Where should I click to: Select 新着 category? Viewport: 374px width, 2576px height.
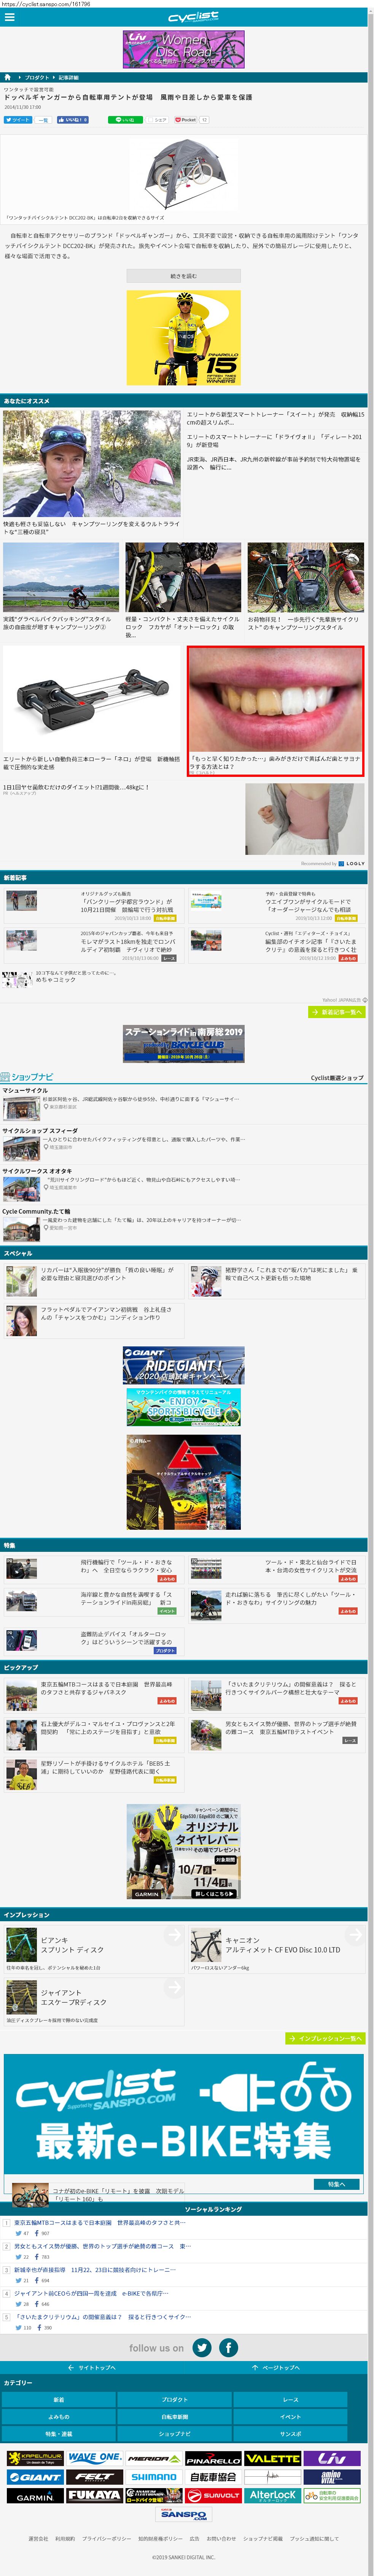pos(59,2400)
